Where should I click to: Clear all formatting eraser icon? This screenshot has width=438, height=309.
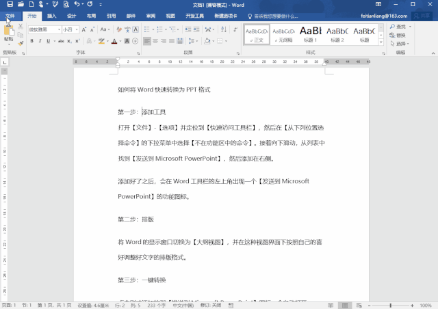(119, 29)
